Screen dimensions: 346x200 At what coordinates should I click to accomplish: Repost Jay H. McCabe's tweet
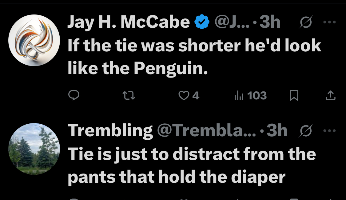point(129,96)
